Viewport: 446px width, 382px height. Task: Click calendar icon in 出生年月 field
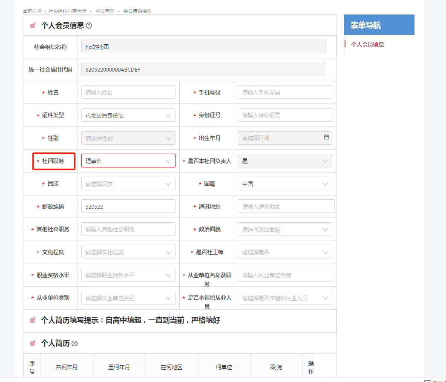click(326, 137)
